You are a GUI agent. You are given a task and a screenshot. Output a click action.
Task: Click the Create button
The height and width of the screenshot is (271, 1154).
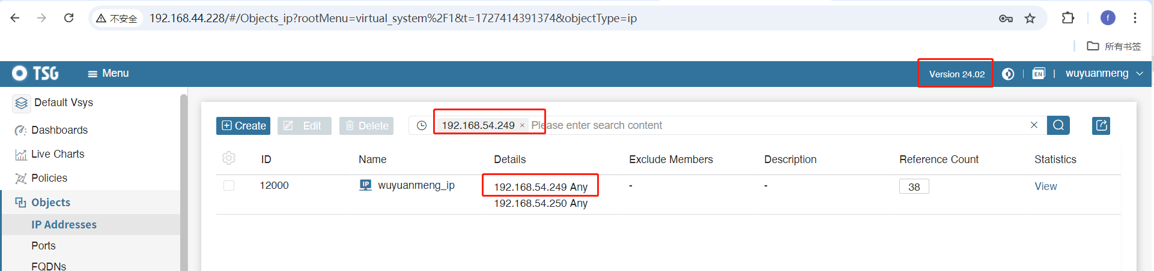[x=243, y=126]
